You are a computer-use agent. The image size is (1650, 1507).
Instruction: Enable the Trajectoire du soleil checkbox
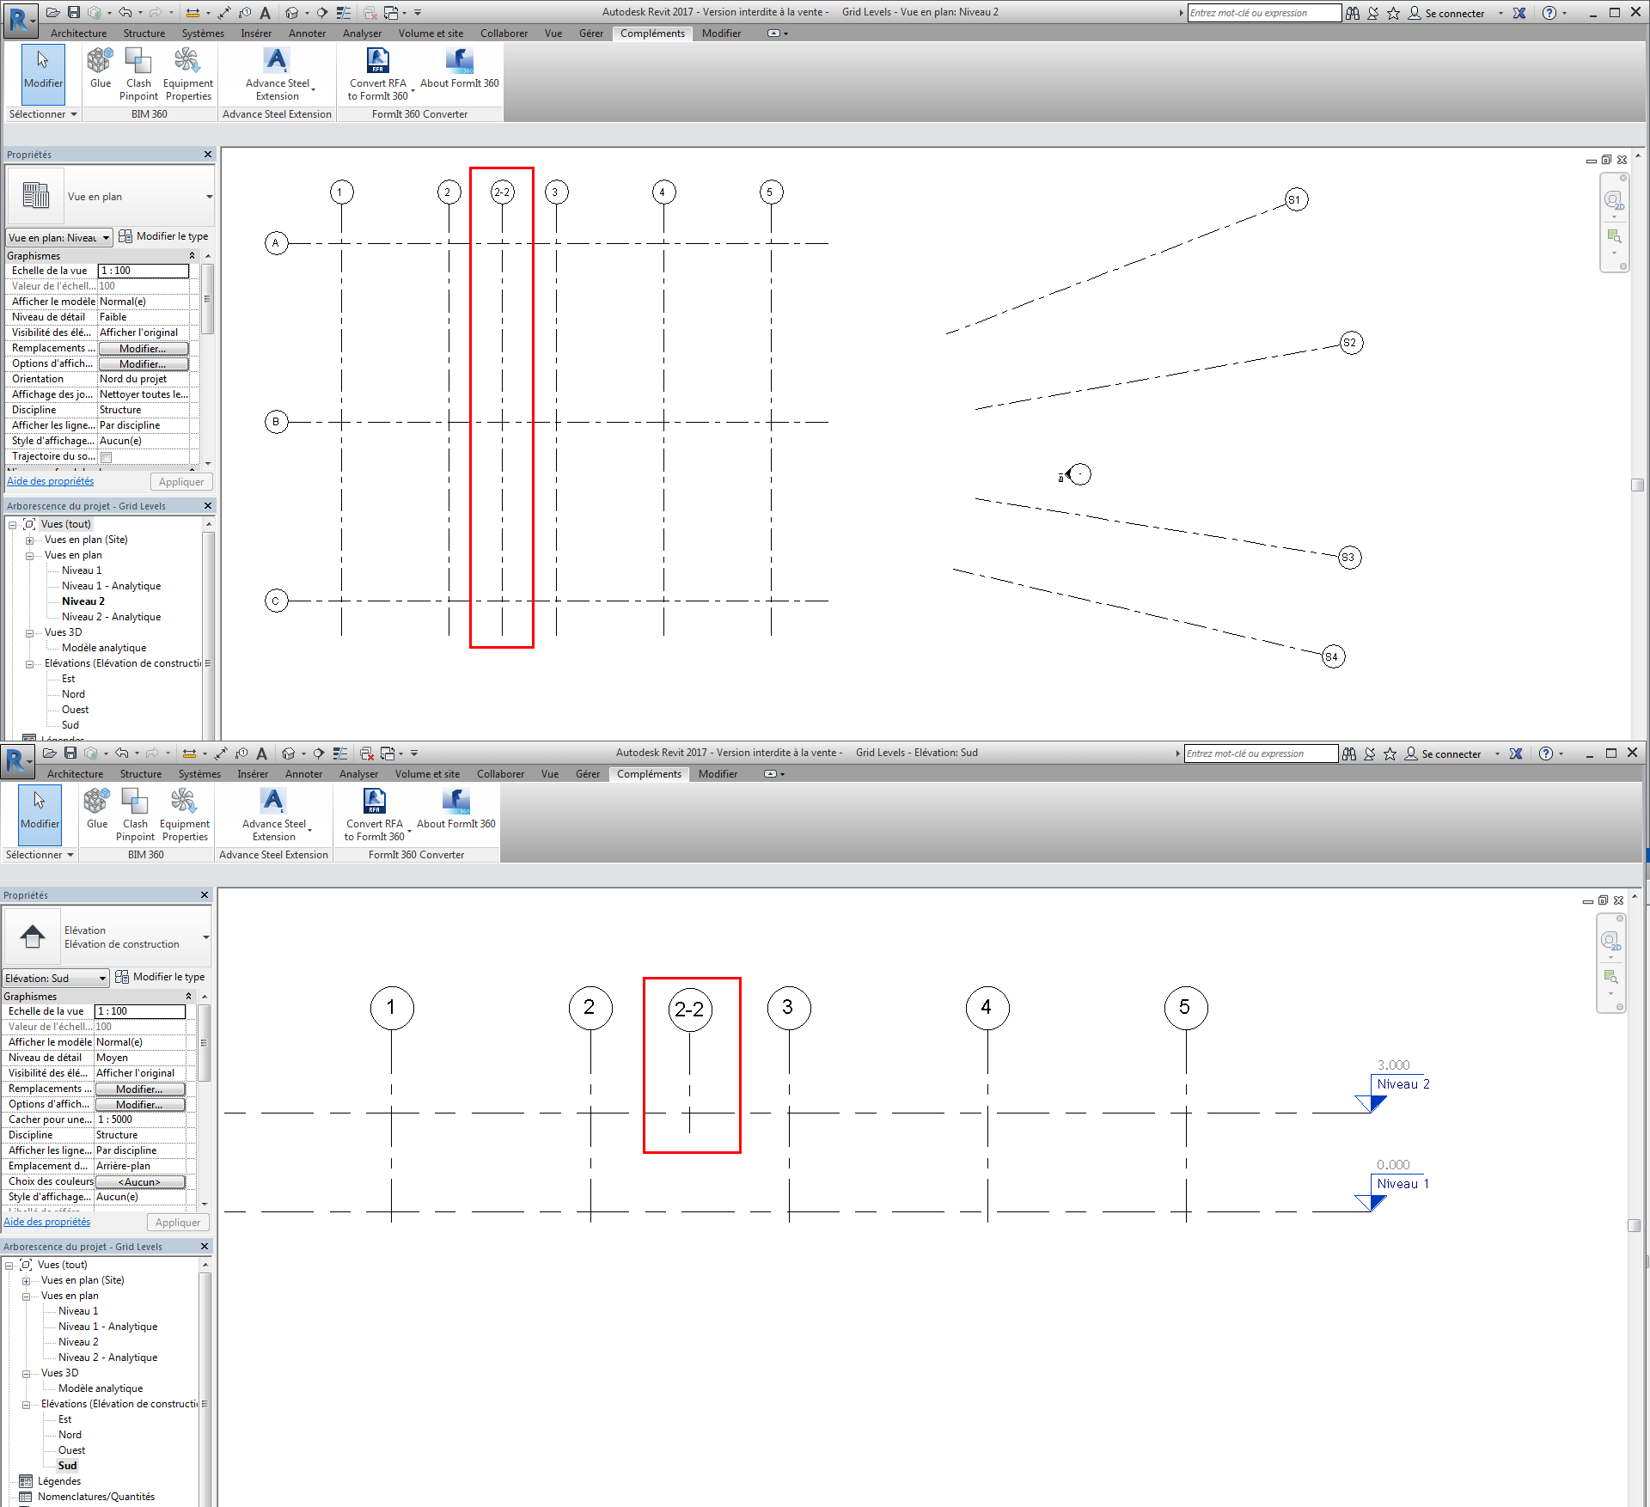coord(107,457)
